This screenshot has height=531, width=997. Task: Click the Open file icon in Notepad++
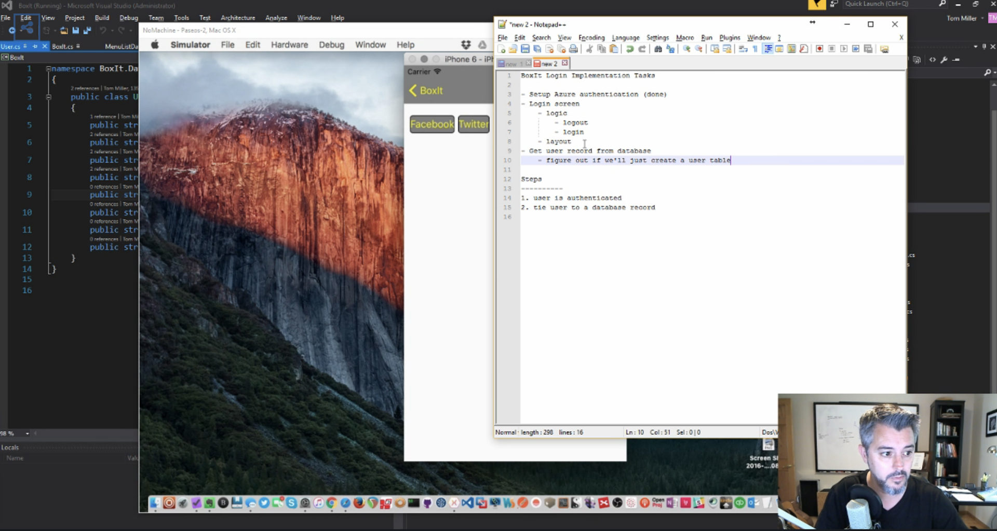pos(513,49)
